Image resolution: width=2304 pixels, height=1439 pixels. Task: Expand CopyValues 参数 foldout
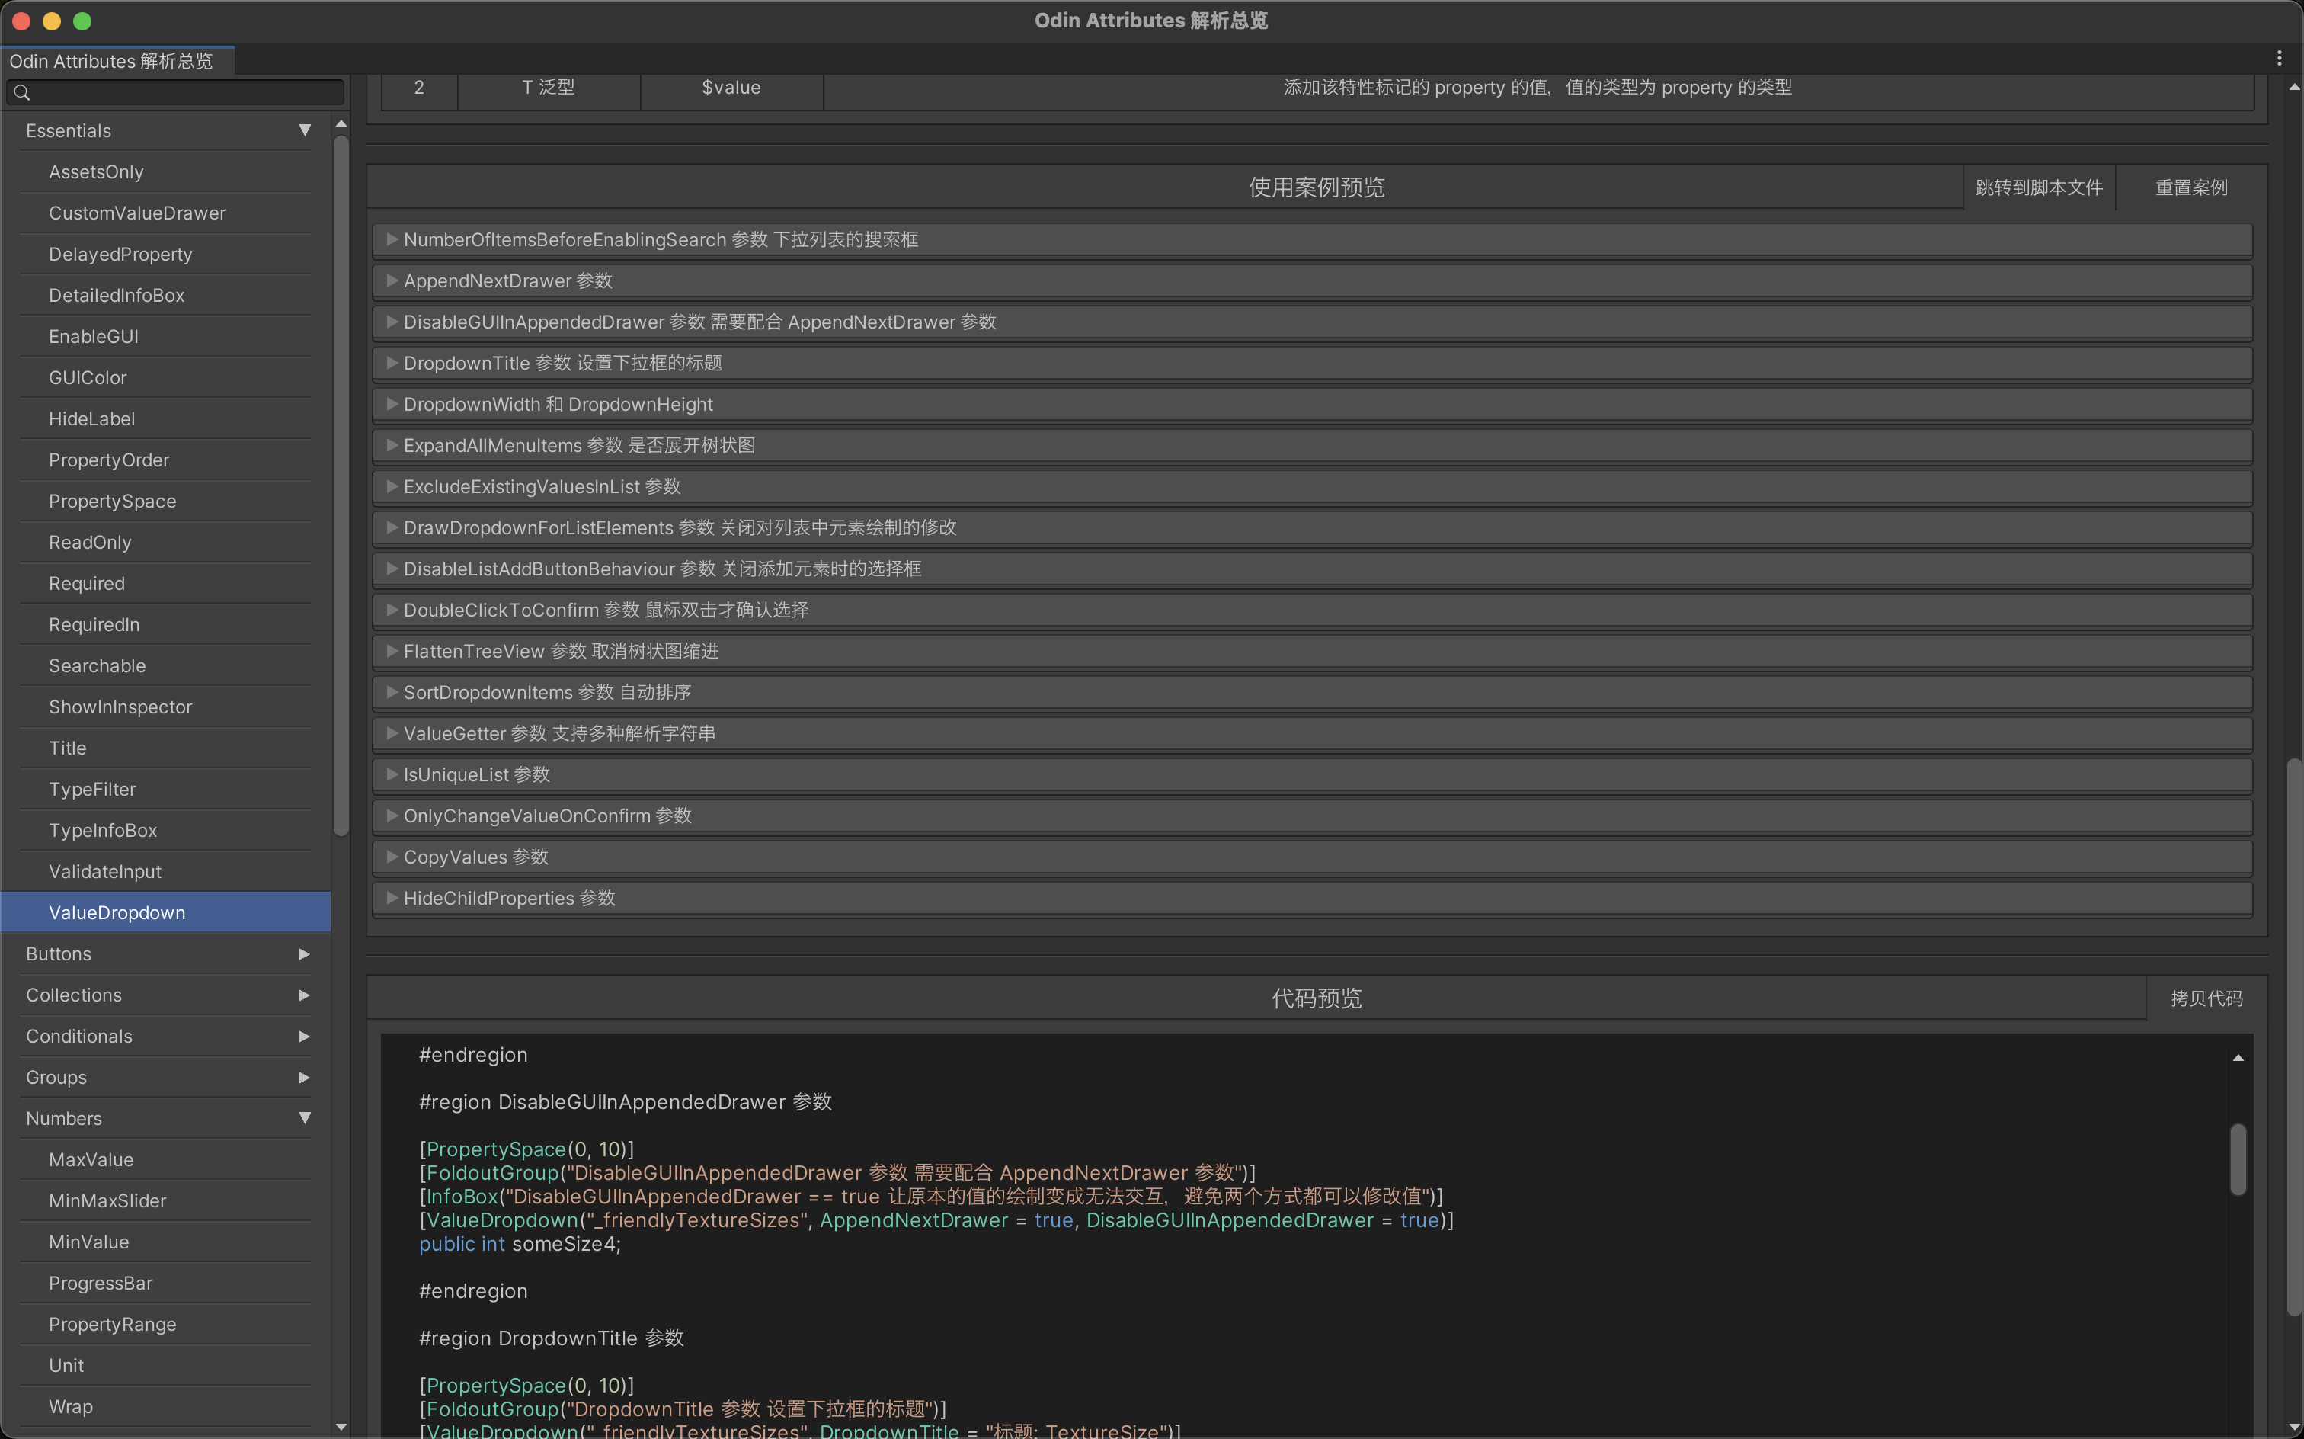click(x=1312, y=857)
